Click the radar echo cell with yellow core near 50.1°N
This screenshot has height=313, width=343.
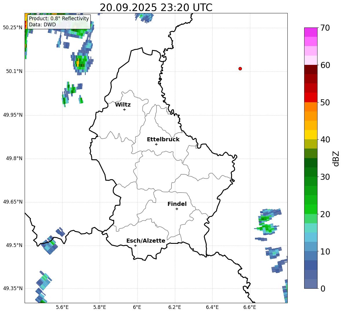(82, 62)
